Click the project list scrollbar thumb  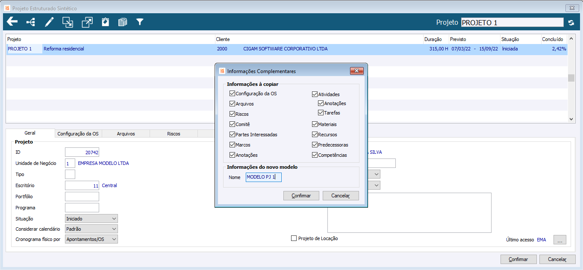571,78
